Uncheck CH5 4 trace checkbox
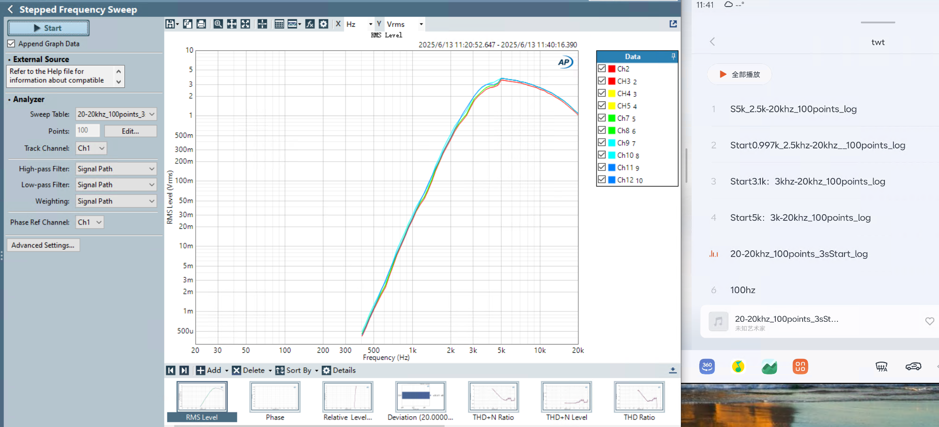 602,105
